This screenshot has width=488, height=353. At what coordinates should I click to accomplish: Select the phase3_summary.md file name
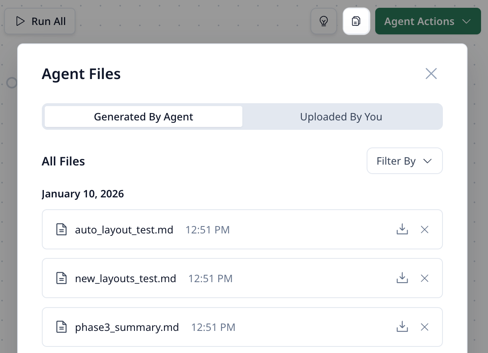pyautogui.click(x=127, y=328)
